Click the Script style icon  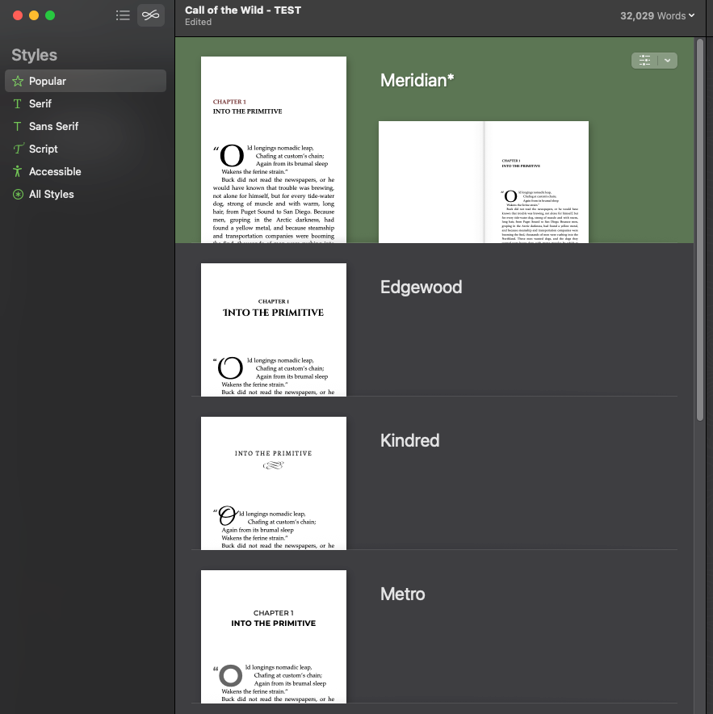(17, 149)
